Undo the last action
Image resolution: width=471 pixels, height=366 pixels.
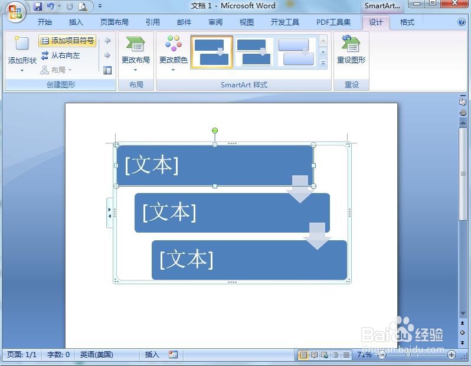50,6
